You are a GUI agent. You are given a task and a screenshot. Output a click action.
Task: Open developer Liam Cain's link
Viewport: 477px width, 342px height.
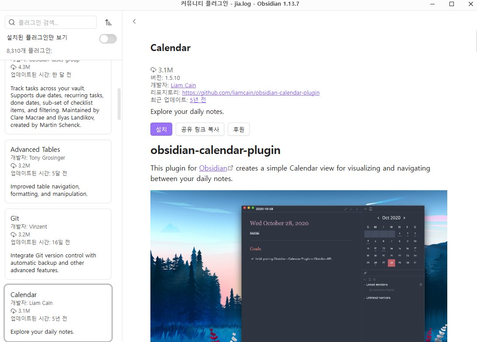click(x=183, y=85)
